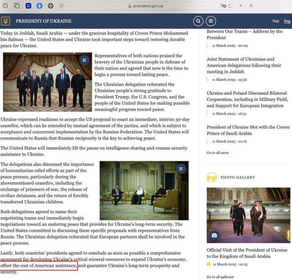292x279 pixels.
Task: Click the yellow PG photo gallery logo
Action: [212, 177]
